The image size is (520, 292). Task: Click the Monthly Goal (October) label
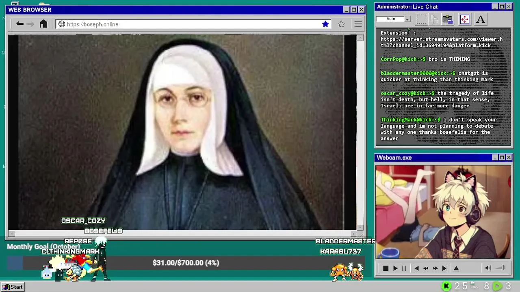pos(43,247)
